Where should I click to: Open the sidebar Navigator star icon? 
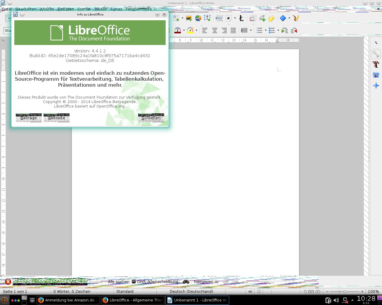click(376, 86)
